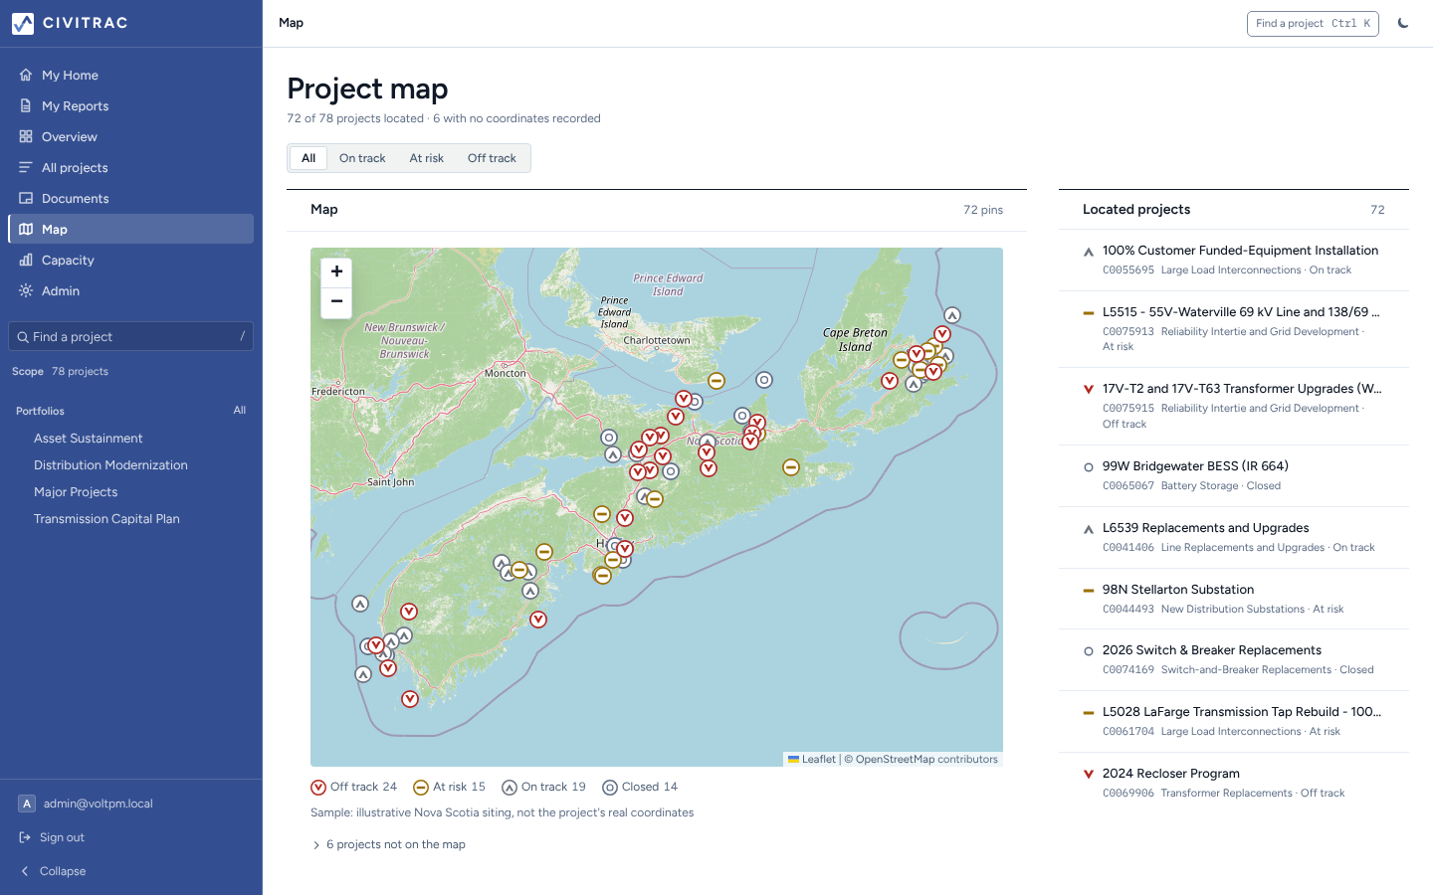Click project code C0055695

[1128, 270]
